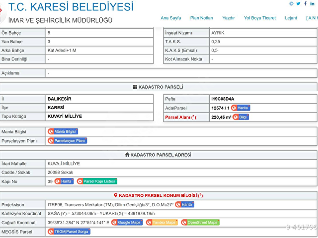Image resolution: width=318 pixels, height=238 pixels.
Task: Click the Ön Bahçe value 5
Action: (49, 33)
